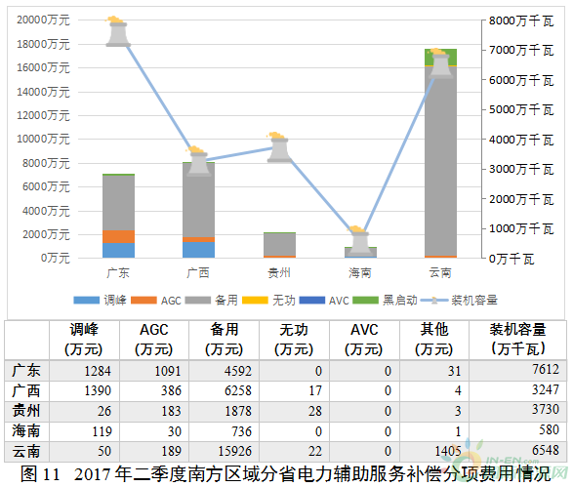Click the orange AGC legend swatch
Viewport: 573px width, 487px height.
143,301
